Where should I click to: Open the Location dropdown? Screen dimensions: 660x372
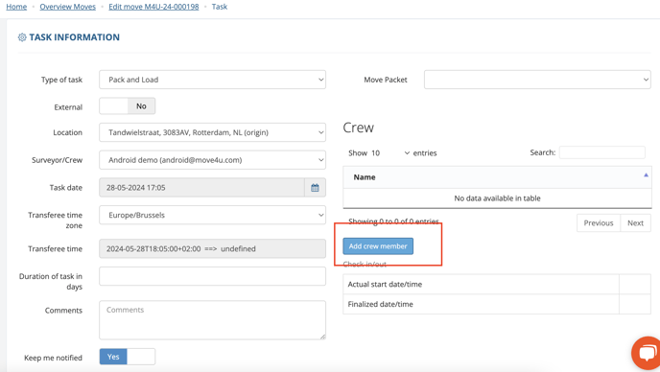(x=213, y=132)
